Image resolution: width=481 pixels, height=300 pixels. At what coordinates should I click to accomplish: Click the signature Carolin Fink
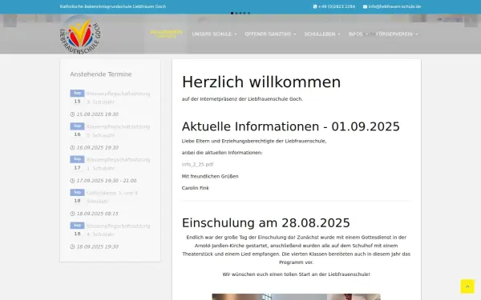195,188
